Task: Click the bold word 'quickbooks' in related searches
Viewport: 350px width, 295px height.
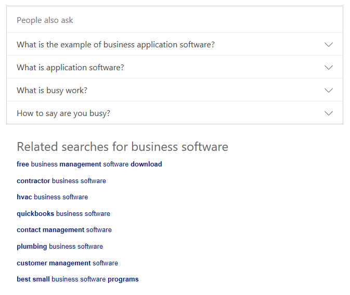Action: [x=35, y=214]
